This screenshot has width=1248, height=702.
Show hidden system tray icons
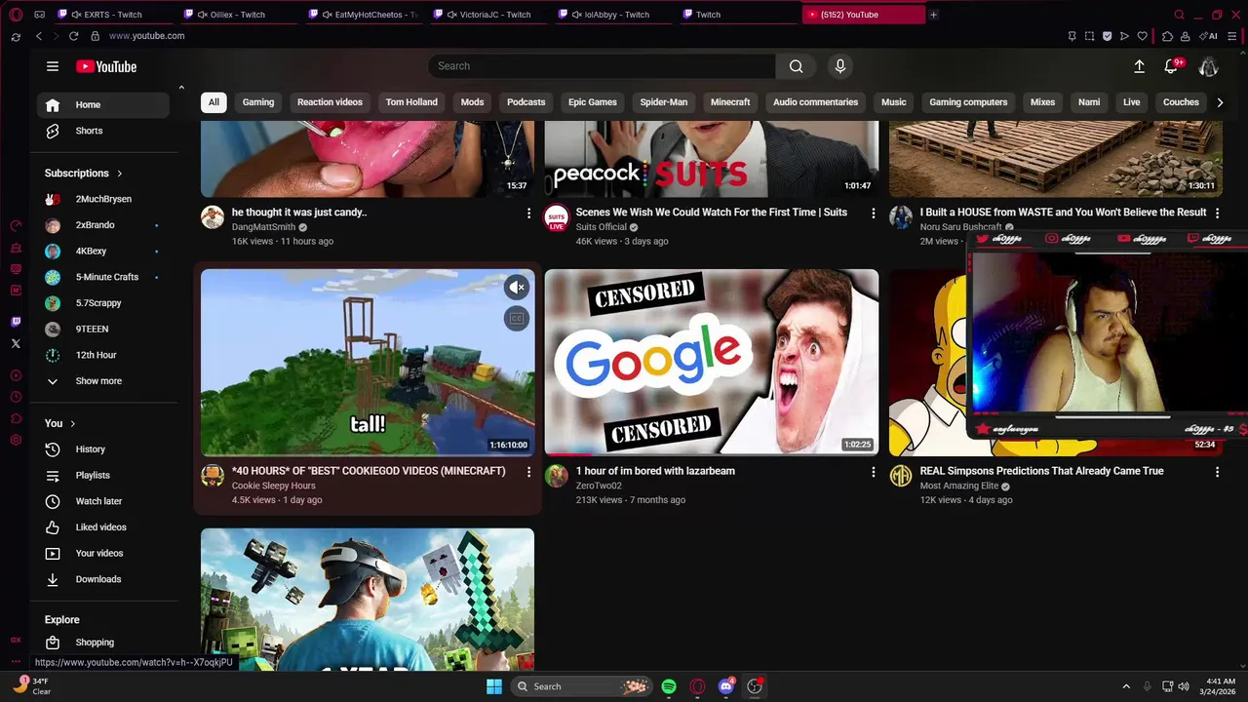pos(1126,686)
